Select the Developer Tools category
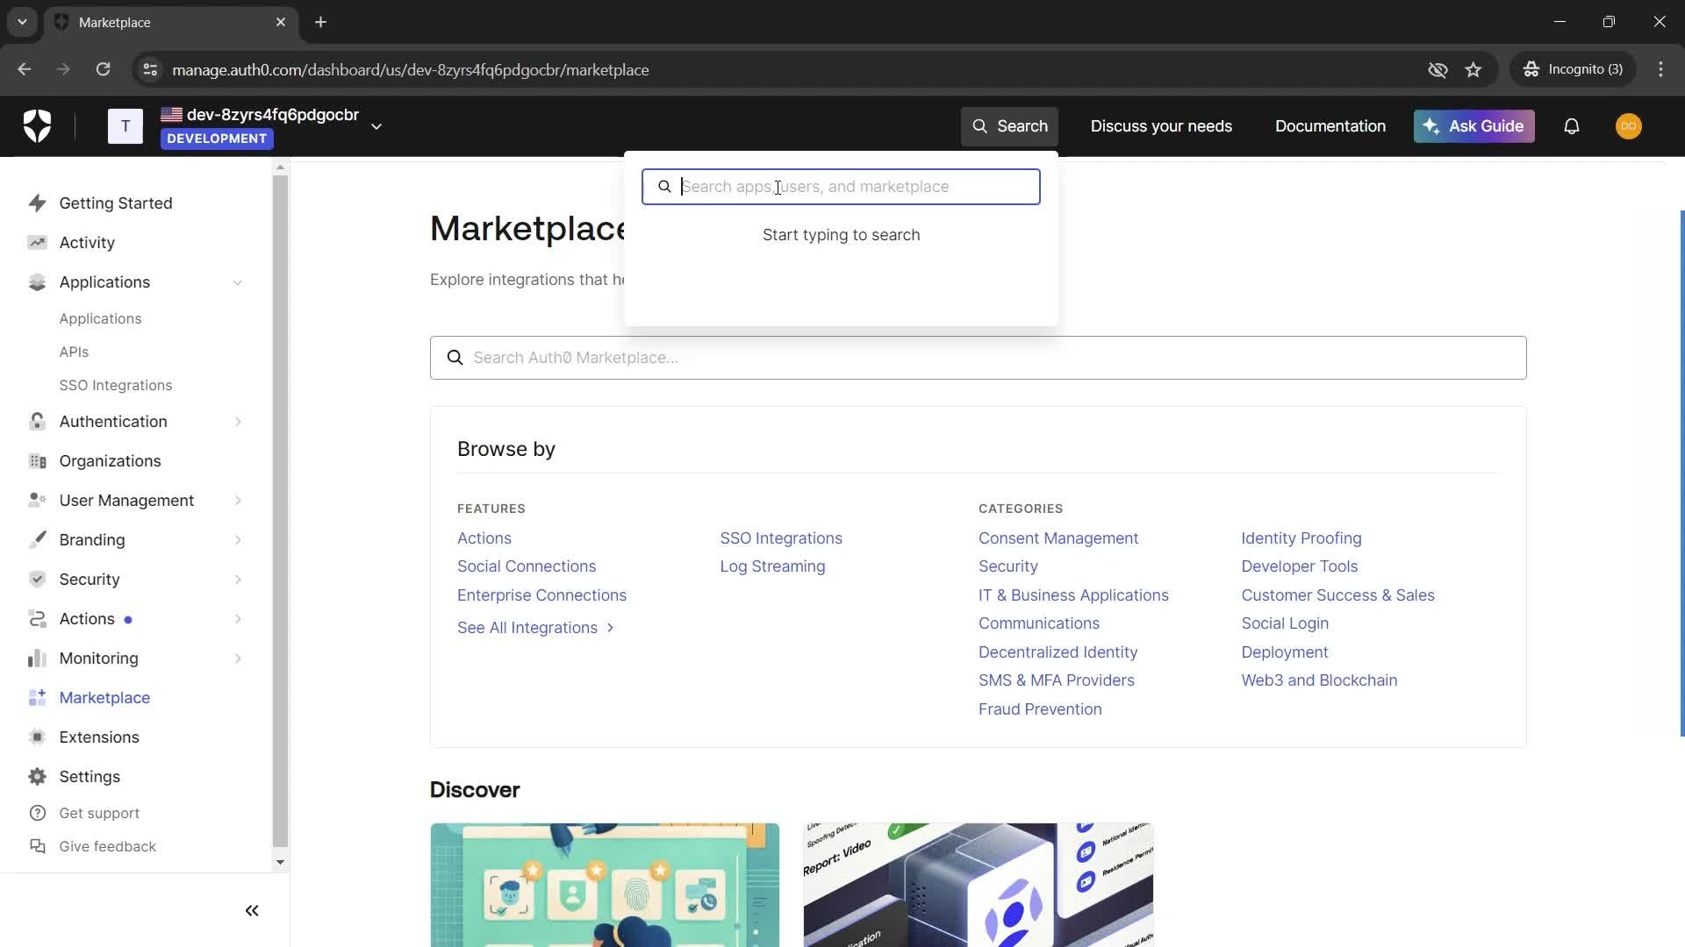Image resolution: width=1685 pixels, height=947 pixels. (x=1299, y=566)
